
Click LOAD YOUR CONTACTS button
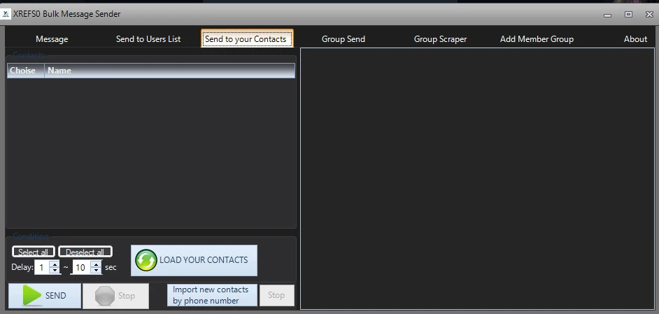point(194,260)
